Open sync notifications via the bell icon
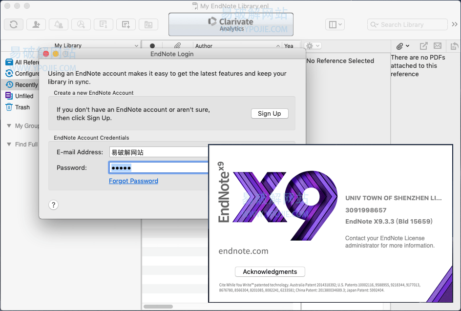Viewport: 461px width, 311px height. pyautogui.click(x=59, y=24)
